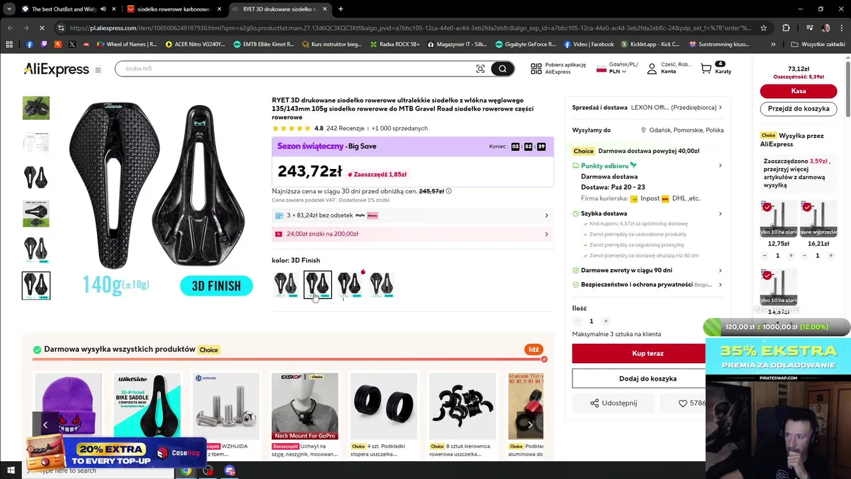Switch to the best ChatBot browser tab
Screen dimensions: 851x479
coord(63,9)
